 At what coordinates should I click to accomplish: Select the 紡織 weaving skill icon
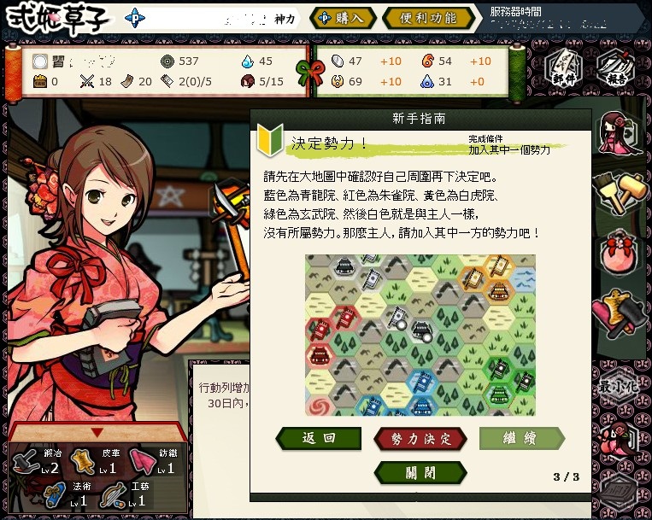143,461
